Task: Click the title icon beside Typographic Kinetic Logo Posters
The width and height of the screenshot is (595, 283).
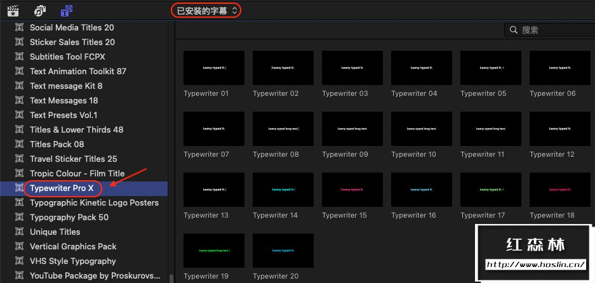Action: click(x=19, y=202)
